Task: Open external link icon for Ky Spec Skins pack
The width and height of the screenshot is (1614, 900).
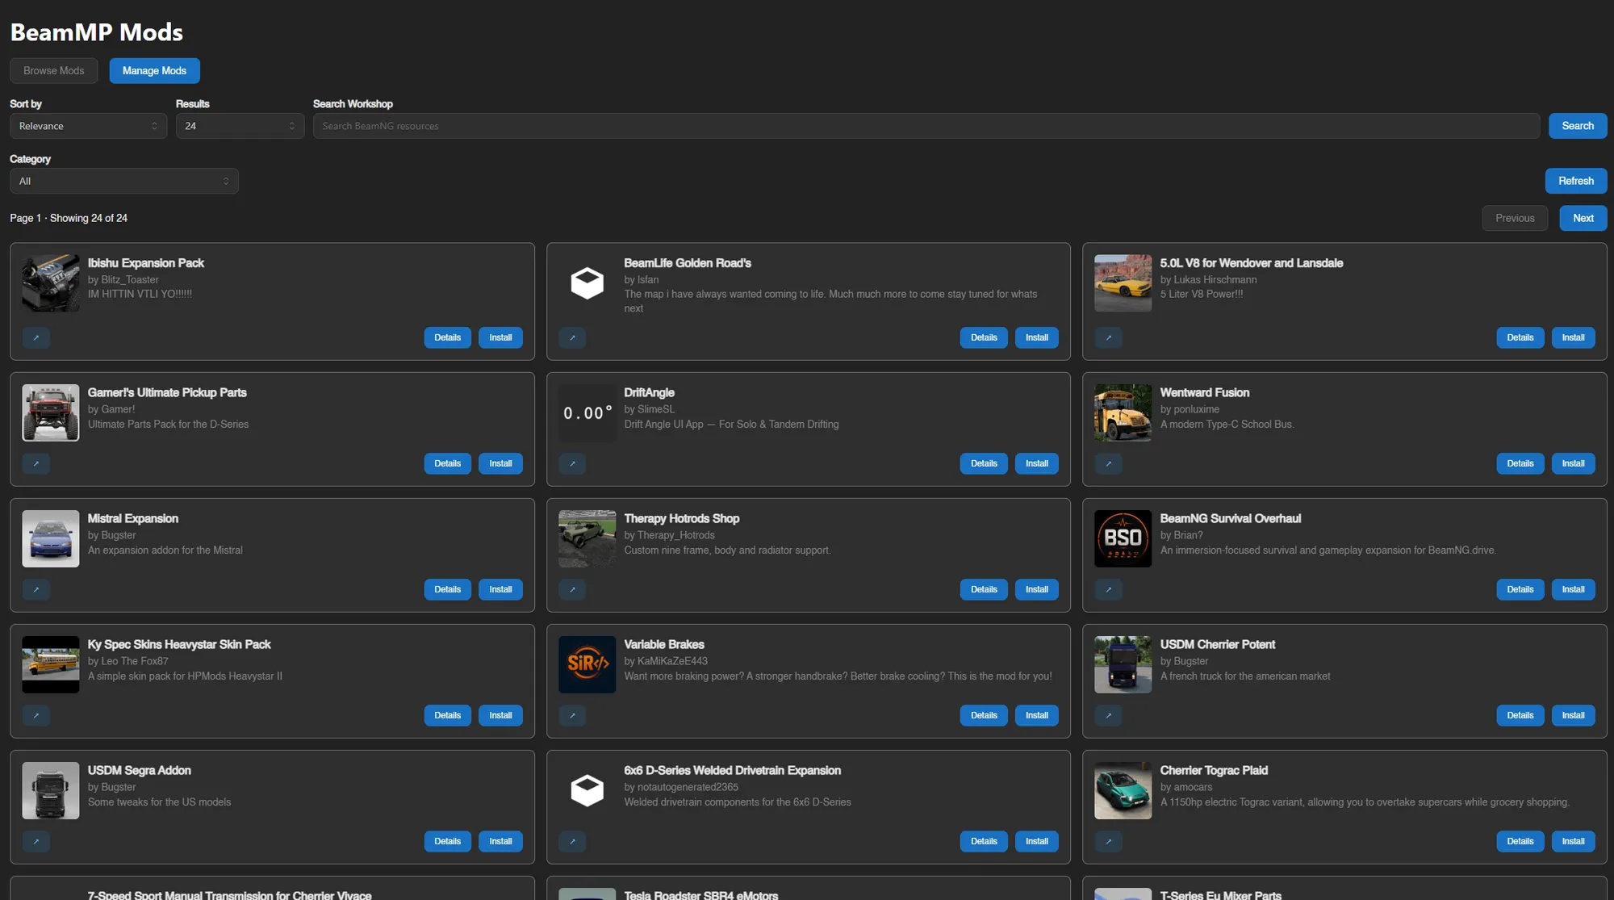Action: [x=36, y=715]
